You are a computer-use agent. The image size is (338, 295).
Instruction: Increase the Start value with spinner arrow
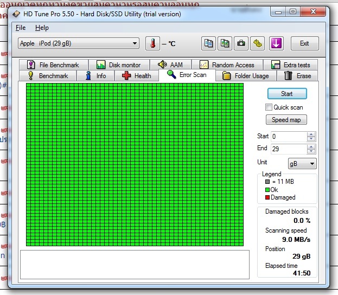[311, 134]
